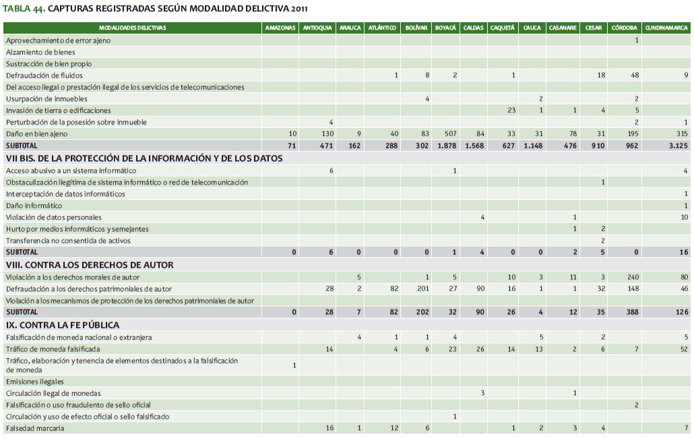Select the BOYACÁ column header
Screen dimensions: 694x439
[445, 28]
